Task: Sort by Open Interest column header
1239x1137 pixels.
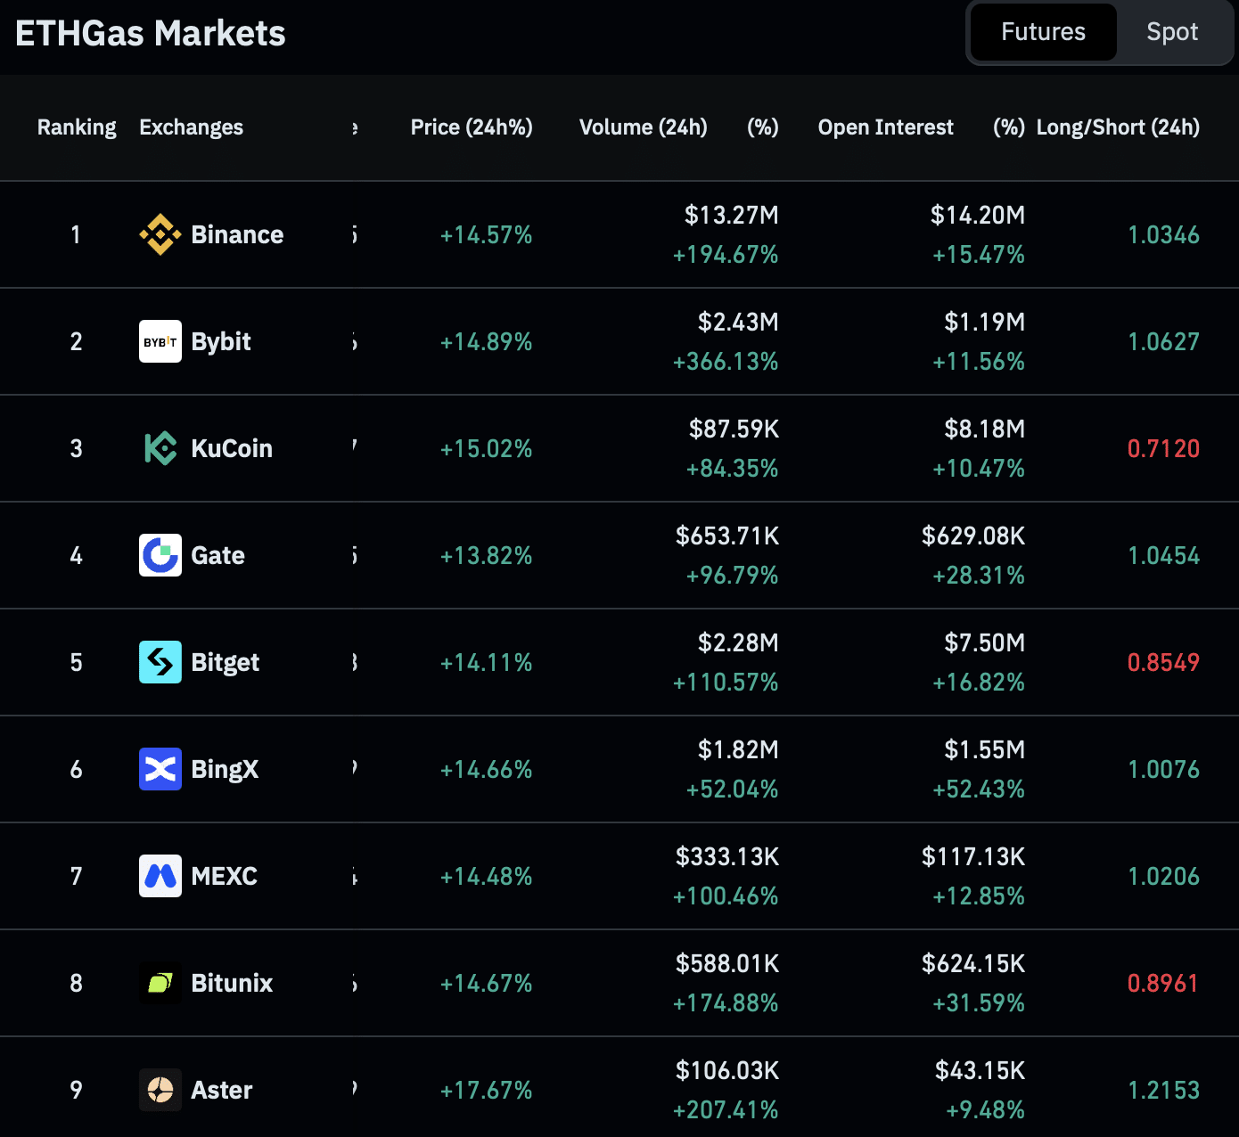Action: point(886,127)
